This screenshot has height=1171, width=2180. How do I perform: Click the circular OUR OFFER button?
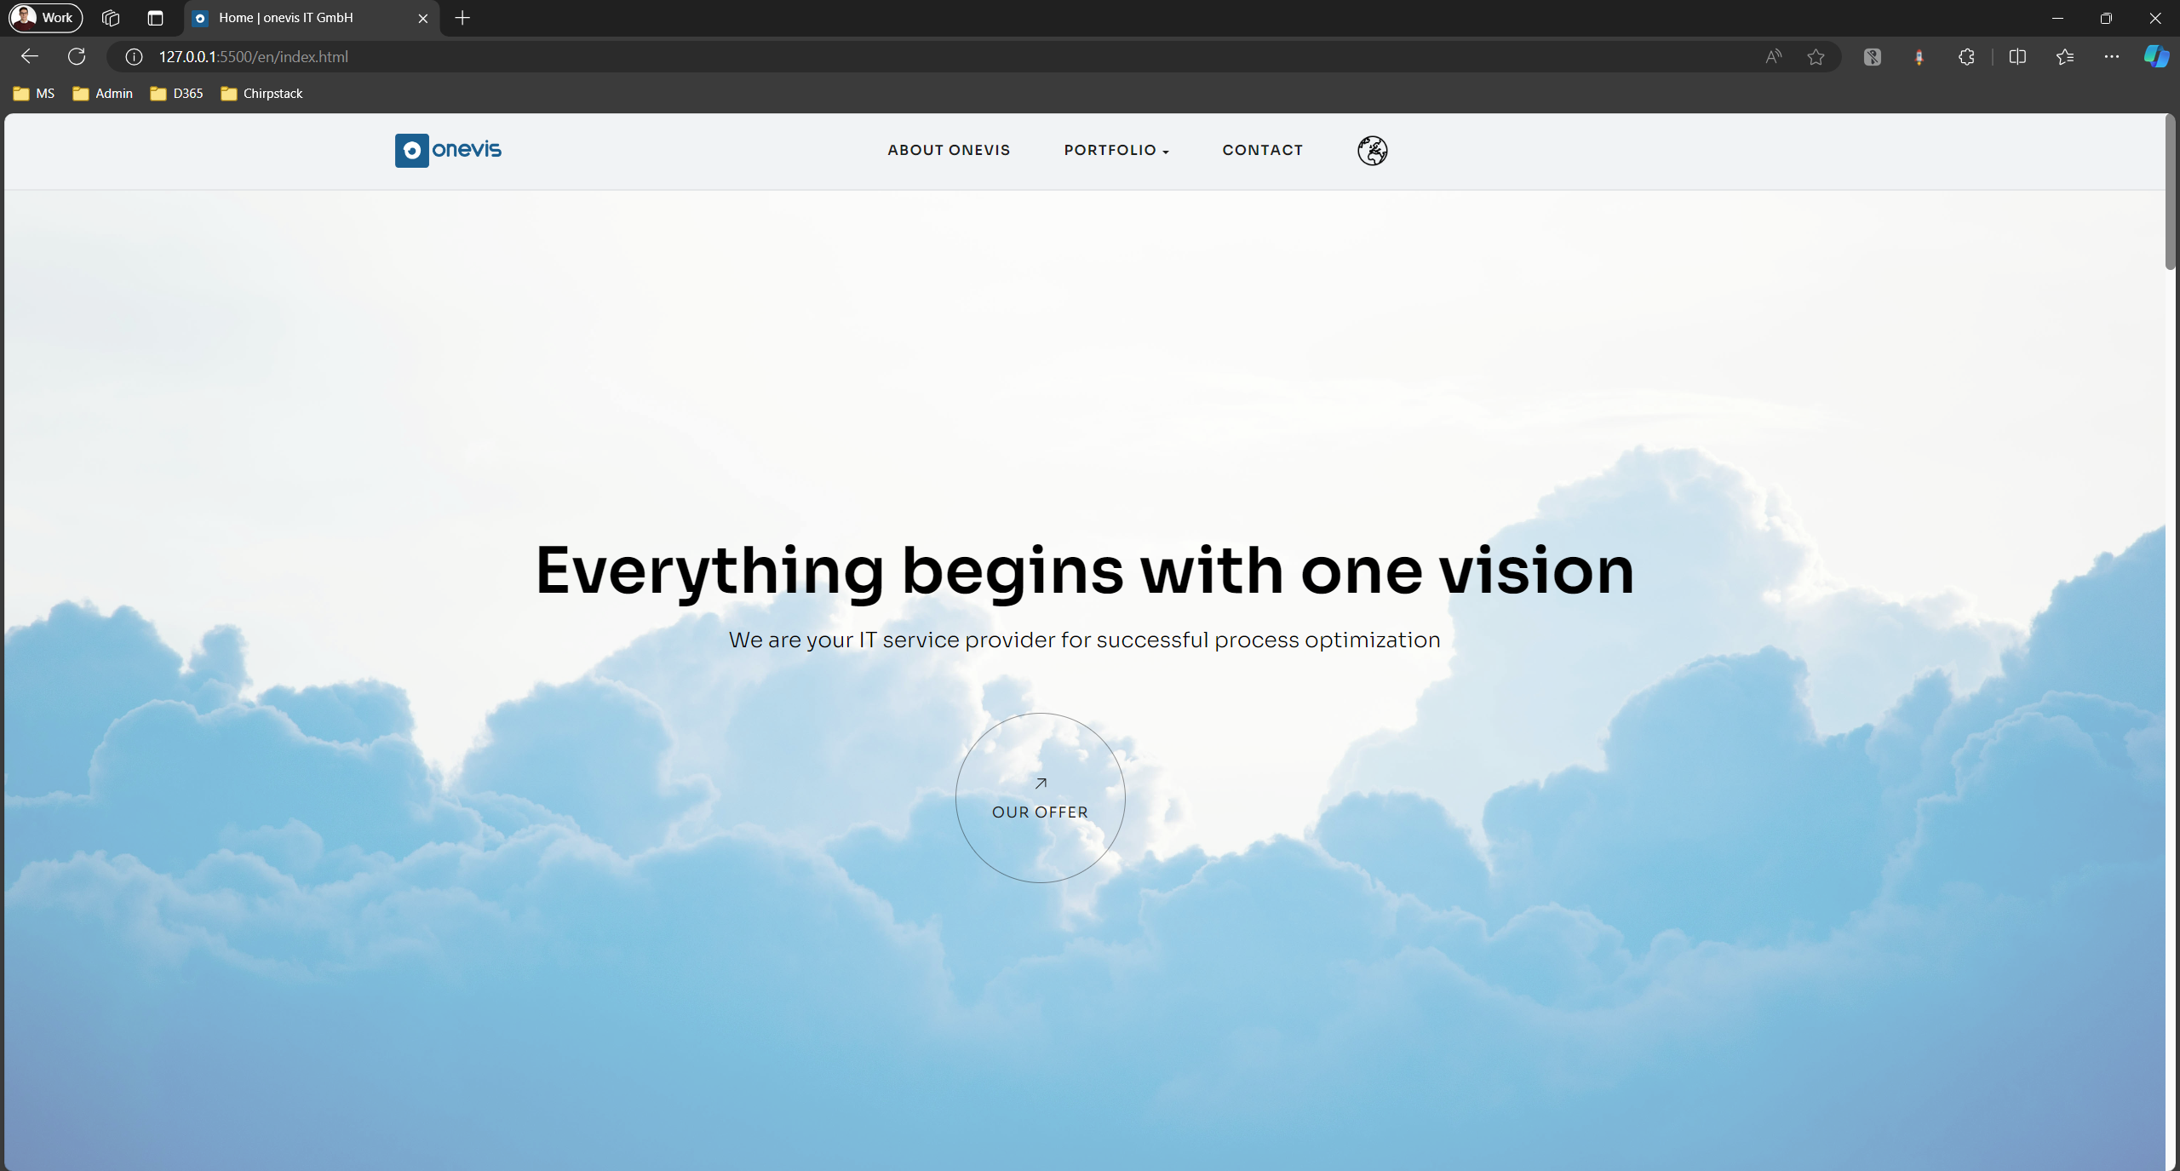coord(1040,798)
